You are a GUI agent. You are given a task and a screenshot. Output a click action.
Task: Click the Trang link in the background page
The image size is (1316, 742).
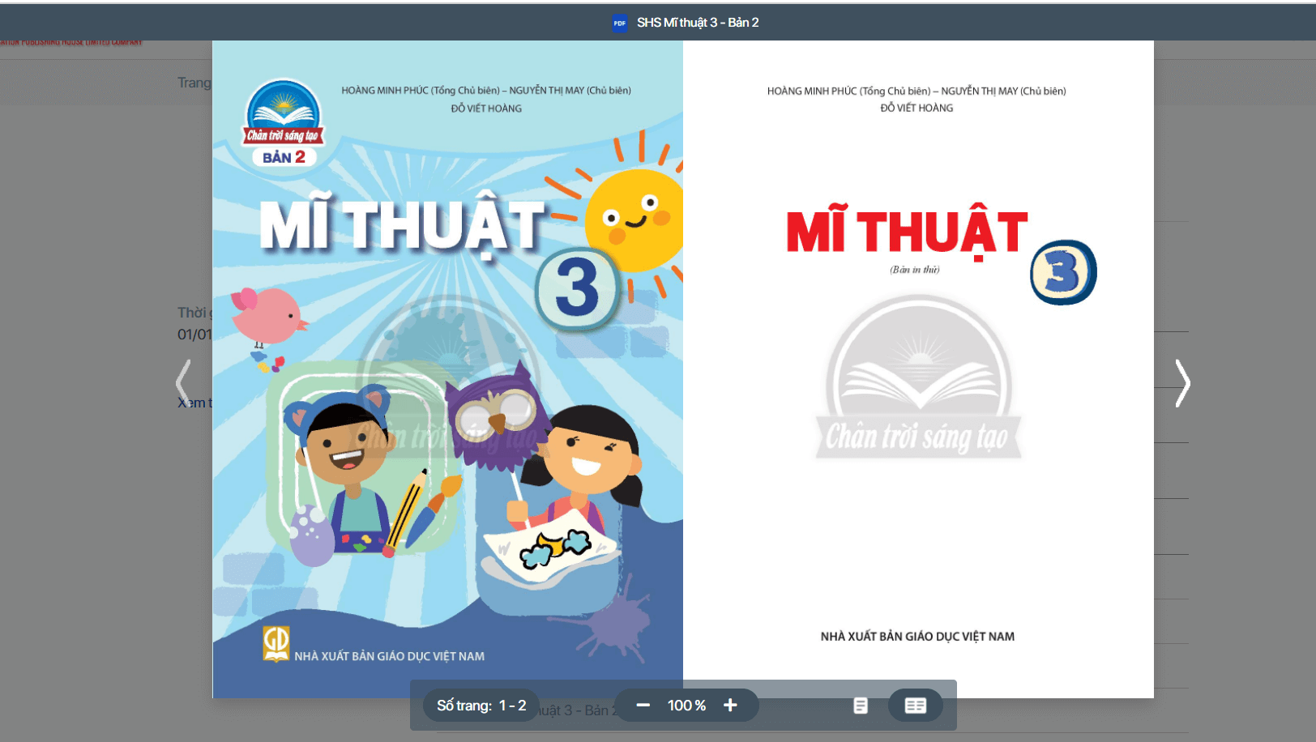pos(194,83)
